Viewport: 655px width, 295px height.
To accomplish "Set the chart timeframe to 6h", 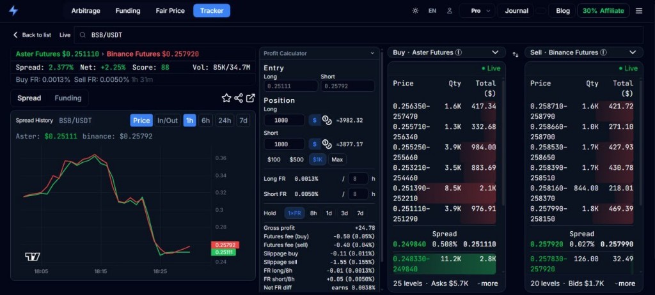I will click(x=205, y=121).
